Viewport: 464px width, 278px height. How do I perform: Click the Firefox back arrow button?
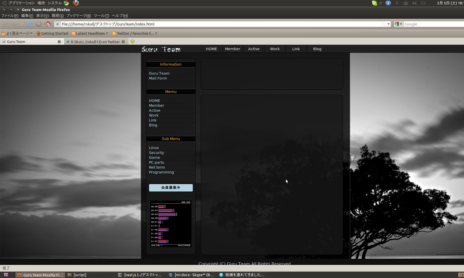(x=5, y=24)
